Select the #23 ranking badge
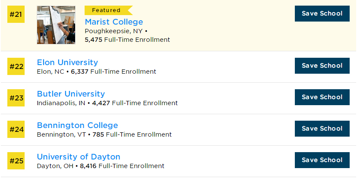The height and width of the screenshot is (178, 357). point(16,98)
